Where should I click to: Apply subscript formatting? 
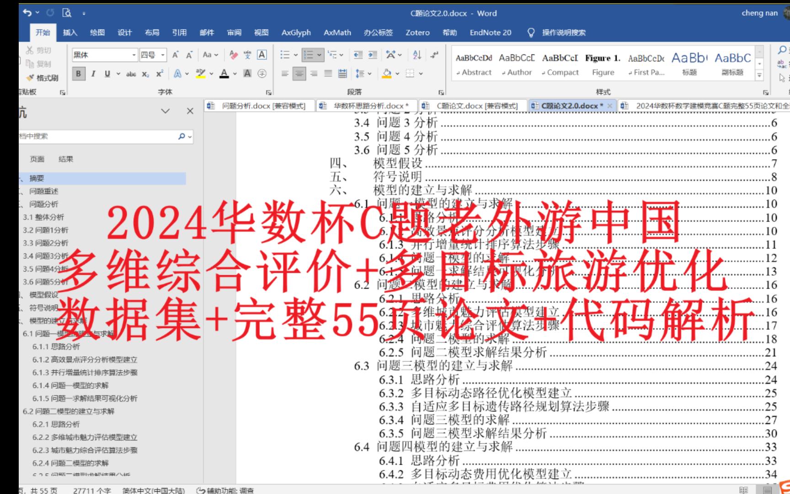coord(145,74)
